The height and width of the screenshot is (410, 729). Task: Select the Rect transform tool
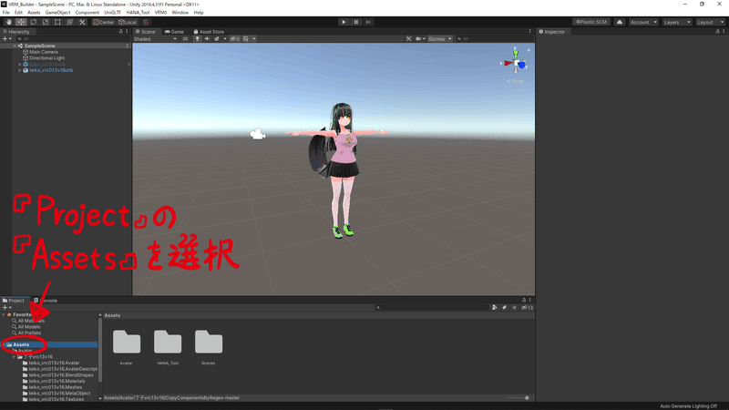(x=57, y=22)
